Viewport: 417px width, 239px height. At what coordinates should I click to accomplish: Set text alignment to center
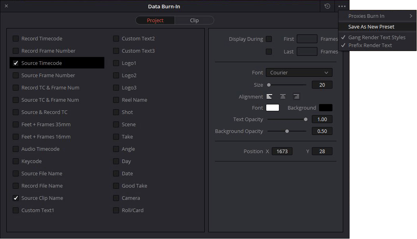[x=283, y=97]
